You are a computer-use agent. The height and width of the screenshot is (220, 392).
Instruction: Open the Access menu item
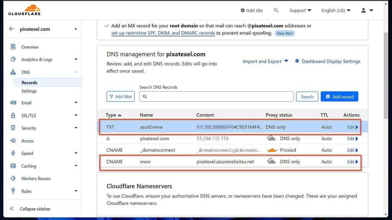click(28, 141)
